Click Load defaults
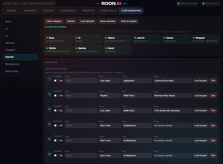The image size is (223, 164). tap(87, 21)
